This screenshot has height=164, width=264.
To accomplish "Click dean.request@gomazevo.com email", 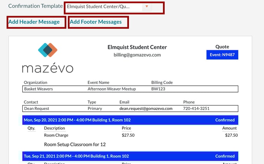I will pyautogui.click(x=146, y=109).
